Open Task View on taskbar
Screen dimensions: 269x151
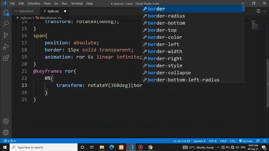(x=92, y=147)
